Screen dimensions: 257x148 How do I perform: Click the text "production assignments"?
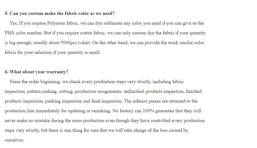[x=99, y=91]
